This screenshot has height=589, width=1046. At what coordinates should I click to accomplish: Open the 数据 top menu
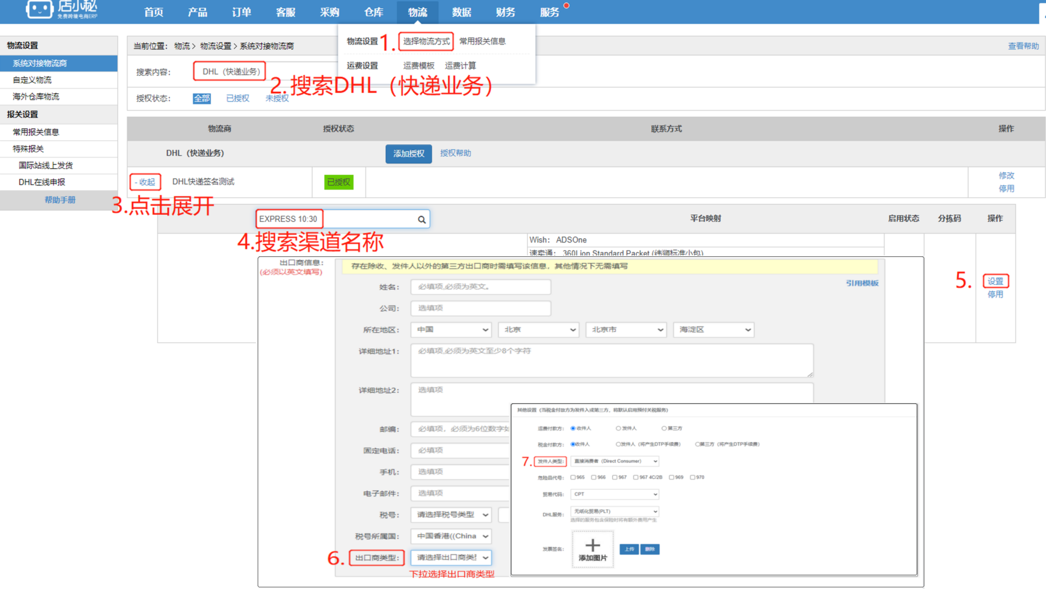tap(461, 12)
